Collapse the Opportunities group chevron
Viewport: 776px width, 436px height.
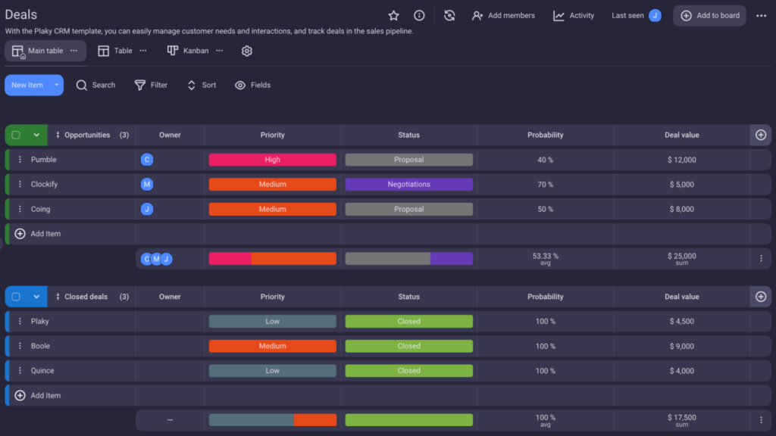point(36,135)
